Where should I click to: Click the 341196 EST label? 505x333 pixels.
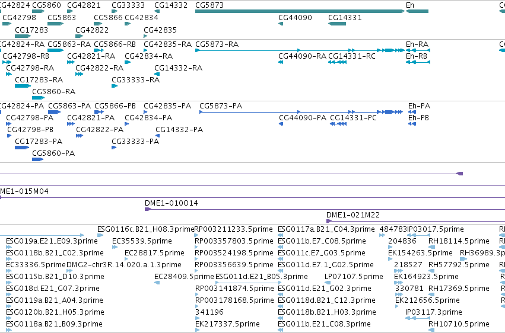pos(209,312)
